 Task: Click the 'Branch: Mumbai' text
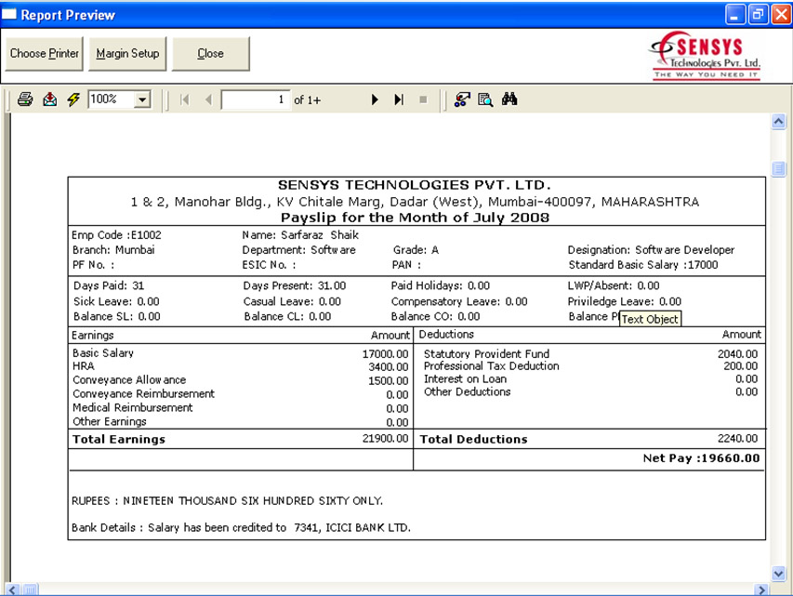pyautogui.click(x=113, y=250)
